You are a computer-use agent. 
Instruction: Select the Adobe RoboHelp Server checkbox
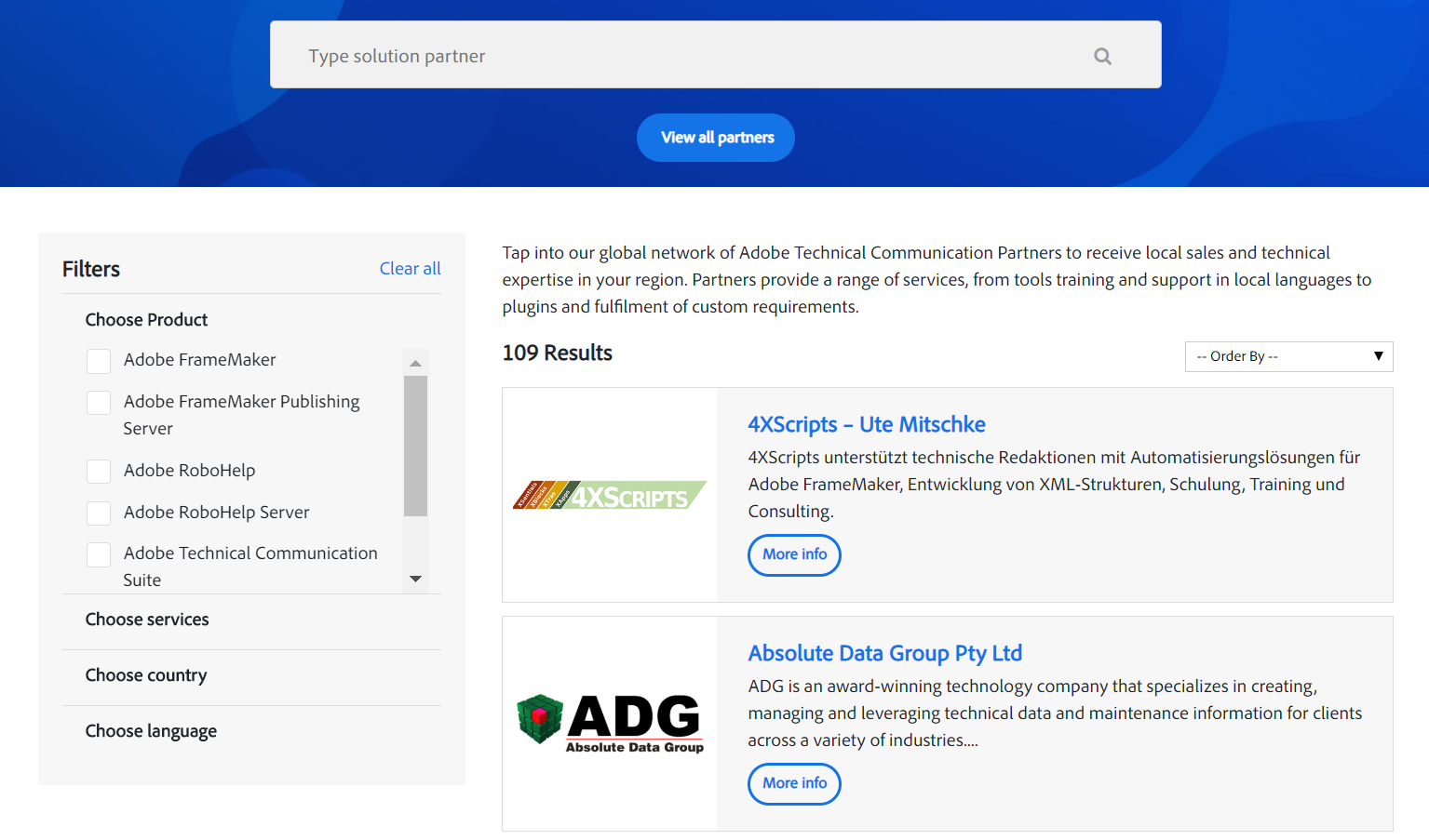pos(99,513)
